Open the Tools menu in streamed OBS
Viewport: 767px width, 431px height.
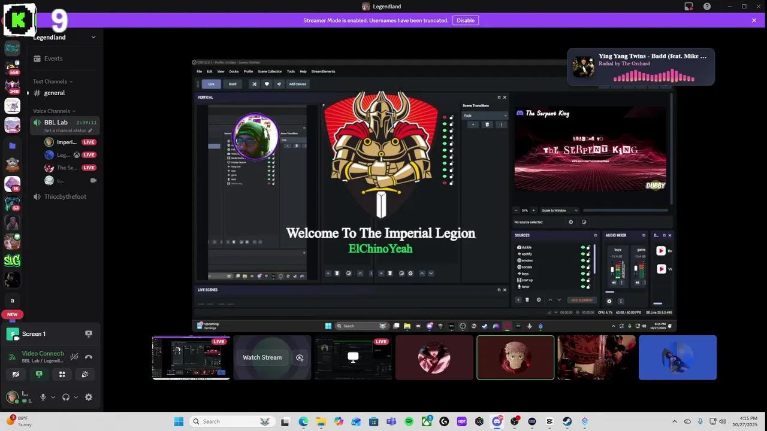pos(291,71)
